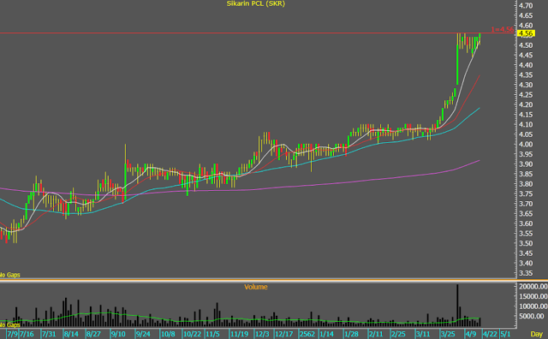Click the 3.40 price axis value
548x339 pixels.
pyautogui.click(x=526, y=263)
